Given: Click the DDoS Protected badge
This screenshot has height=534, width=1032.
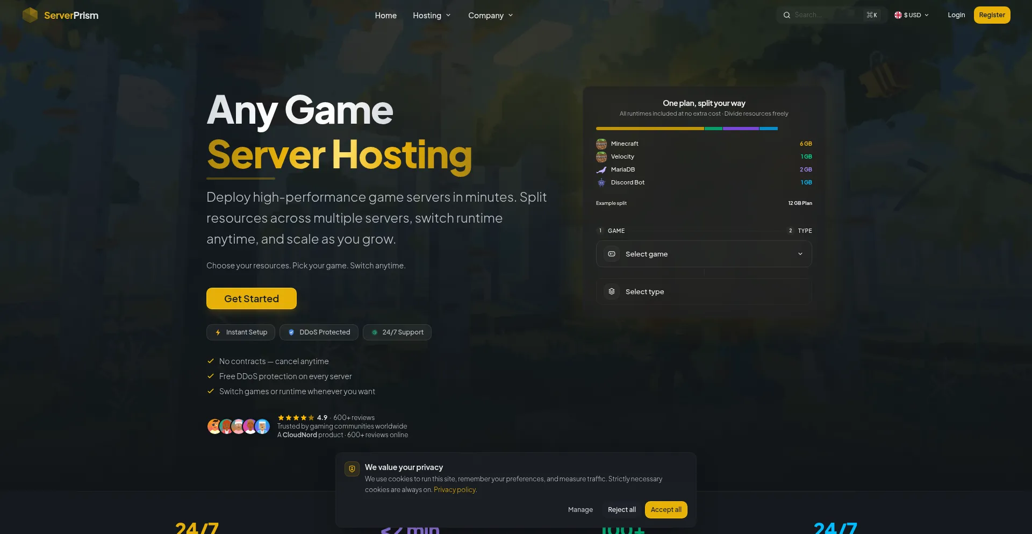Looking at the screenshot, I should pos(319,332).
